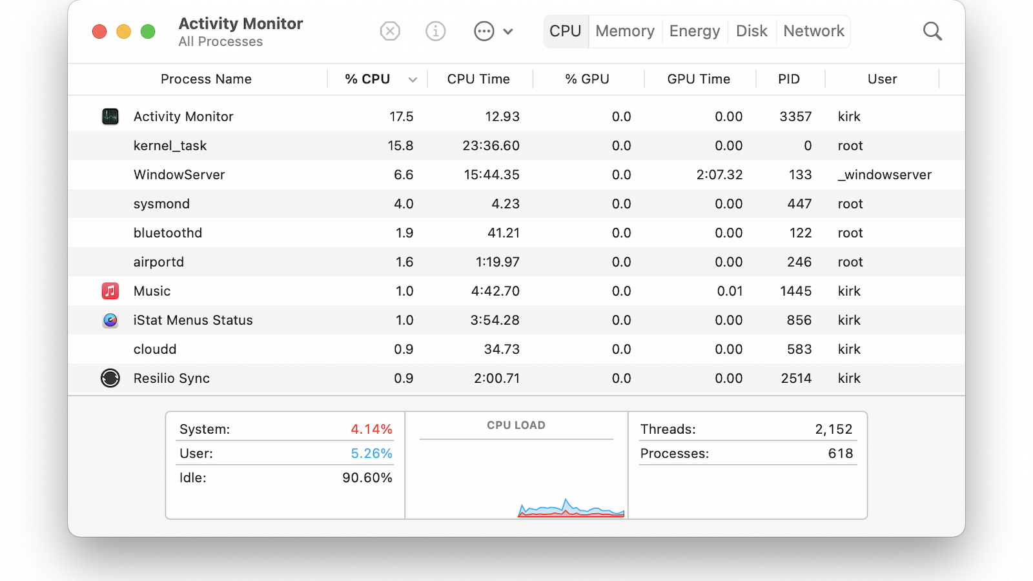Viewport: 1033px width, 581px height.
Task: Switch to the Energy tab
Action: [x=694, y=31]
